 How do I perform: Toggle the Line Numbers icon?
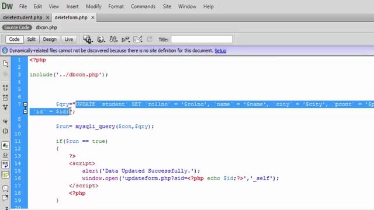5,145
